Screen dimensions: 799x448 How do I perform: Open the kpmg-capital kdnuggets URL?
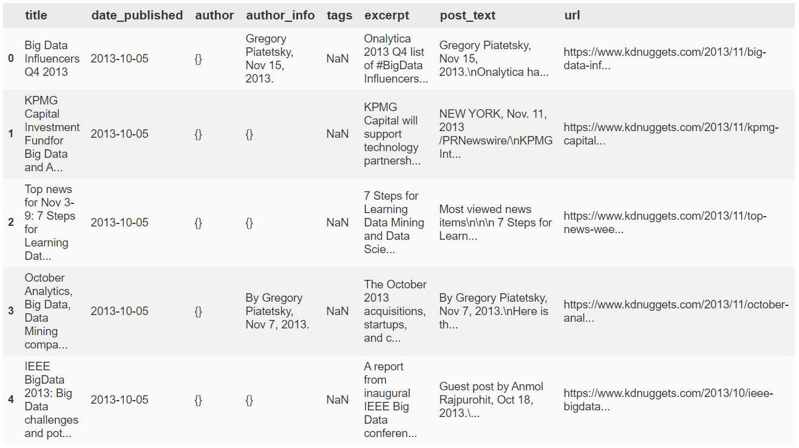(671, 134)
